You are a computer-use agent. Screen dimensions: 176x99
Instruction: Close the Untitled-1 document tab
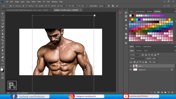click(81, 10)
